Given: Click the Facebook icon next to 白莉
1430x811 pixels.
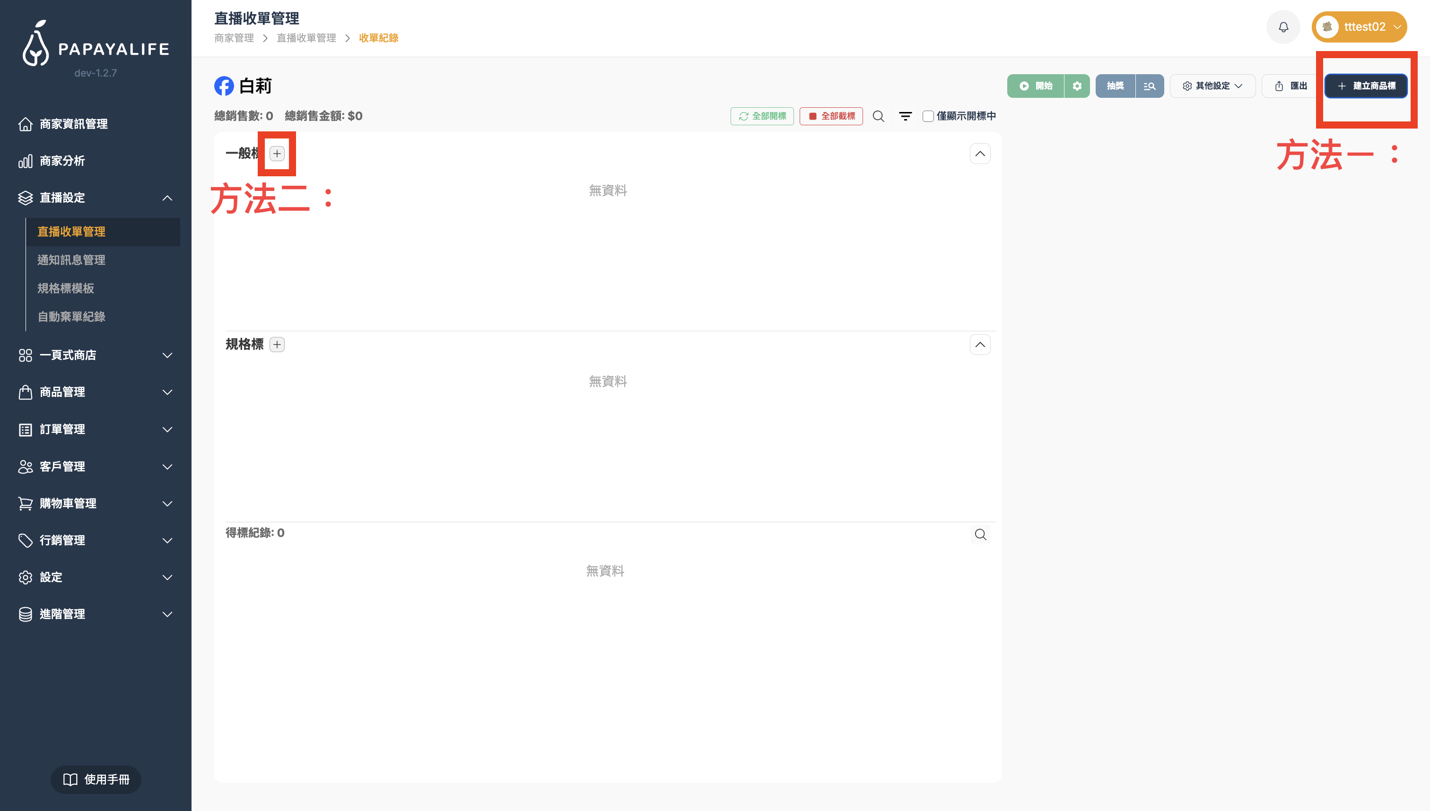Looking at the screenshot, I should [x=224, y=86].
